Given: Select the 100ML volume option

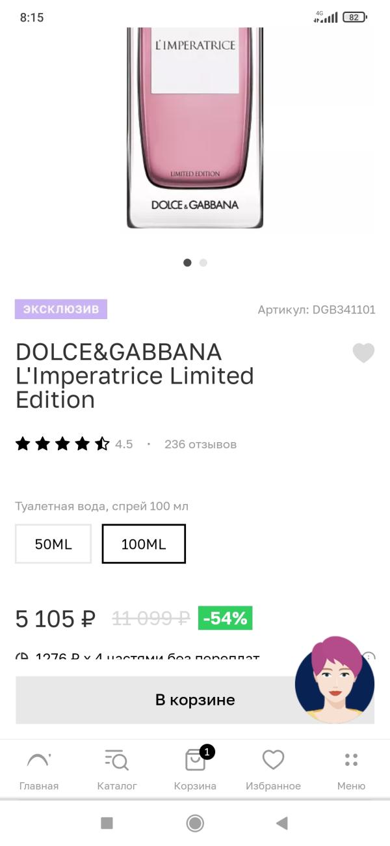Looking at the screenshot, I should [x=144, y=544].
